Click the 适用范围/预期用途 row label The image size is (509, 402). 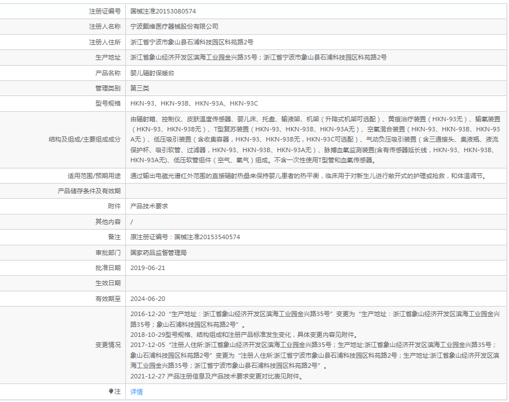pyautogui.click(x=94, y=176)
